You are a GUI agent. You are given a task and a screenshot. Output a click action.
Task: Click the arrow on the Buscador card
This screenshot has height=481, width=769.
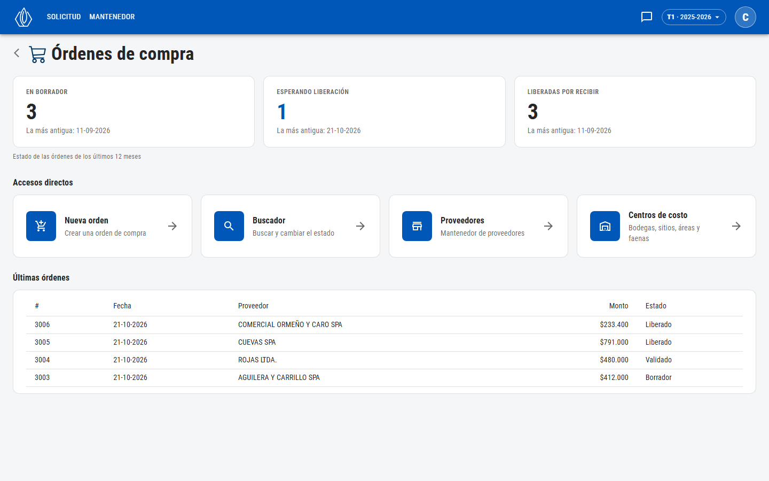pyautogui.click(x=360, y=226)
